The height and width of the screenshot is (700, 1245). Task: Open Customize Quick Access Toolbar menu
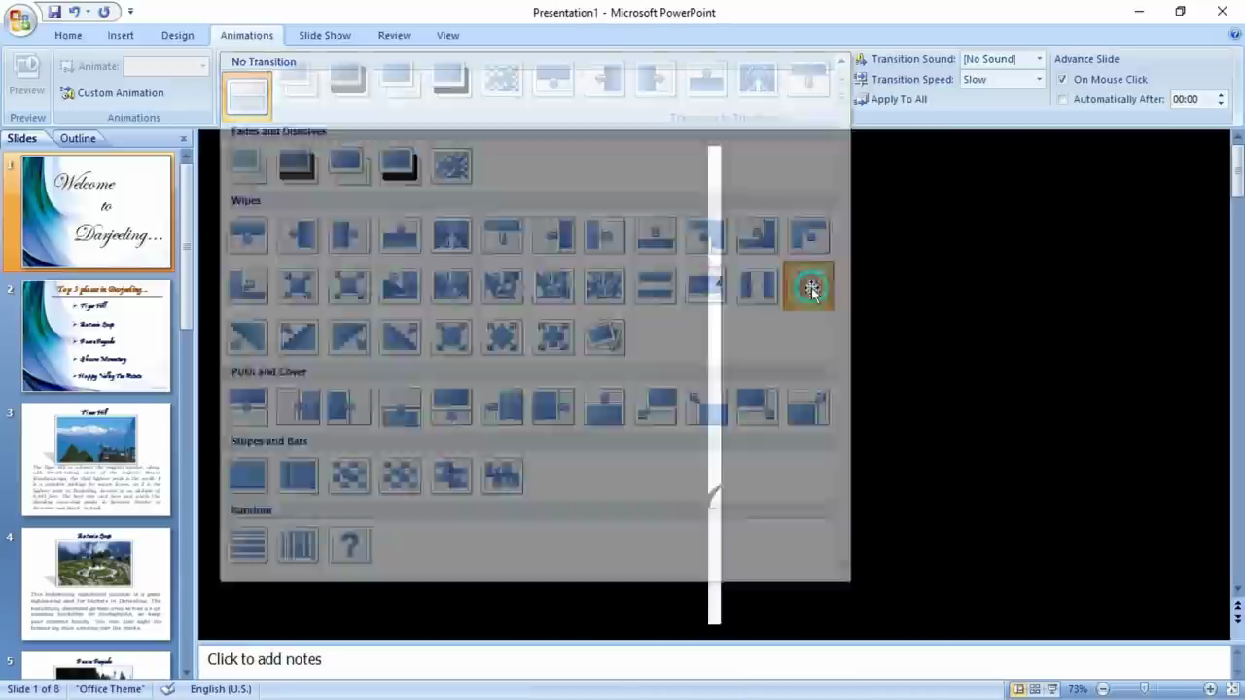(x=130, y=13)
